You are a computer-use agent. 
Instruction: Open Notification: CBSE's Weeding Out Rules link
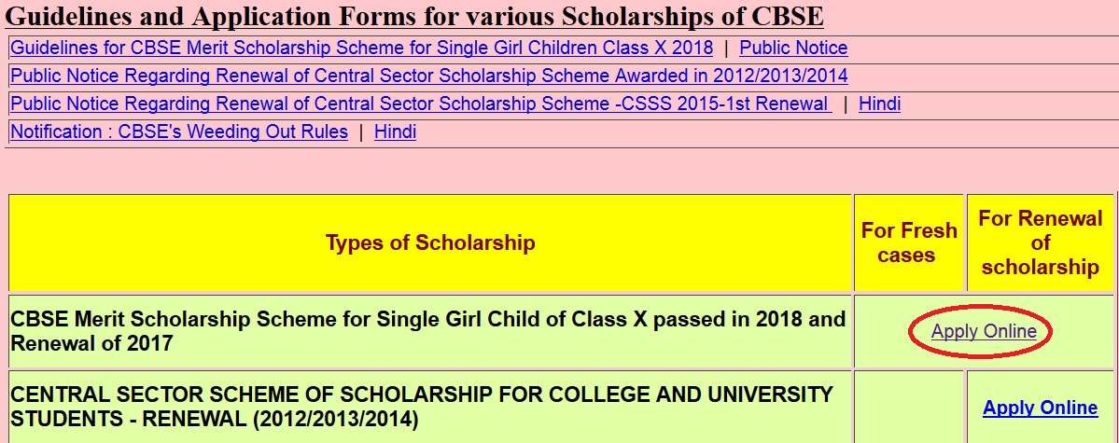pos(179,132)
